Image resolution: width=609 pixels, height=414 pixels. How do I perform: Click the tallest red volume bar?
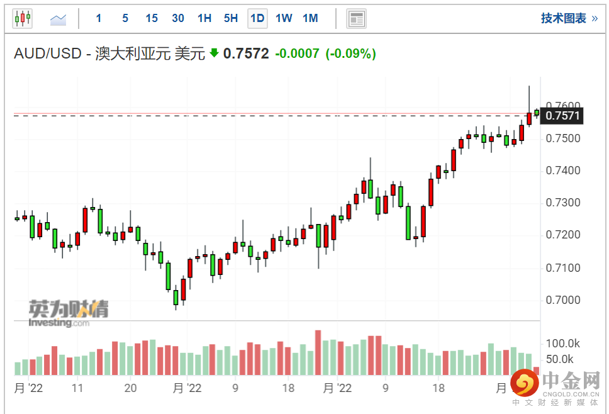[318, 352]
